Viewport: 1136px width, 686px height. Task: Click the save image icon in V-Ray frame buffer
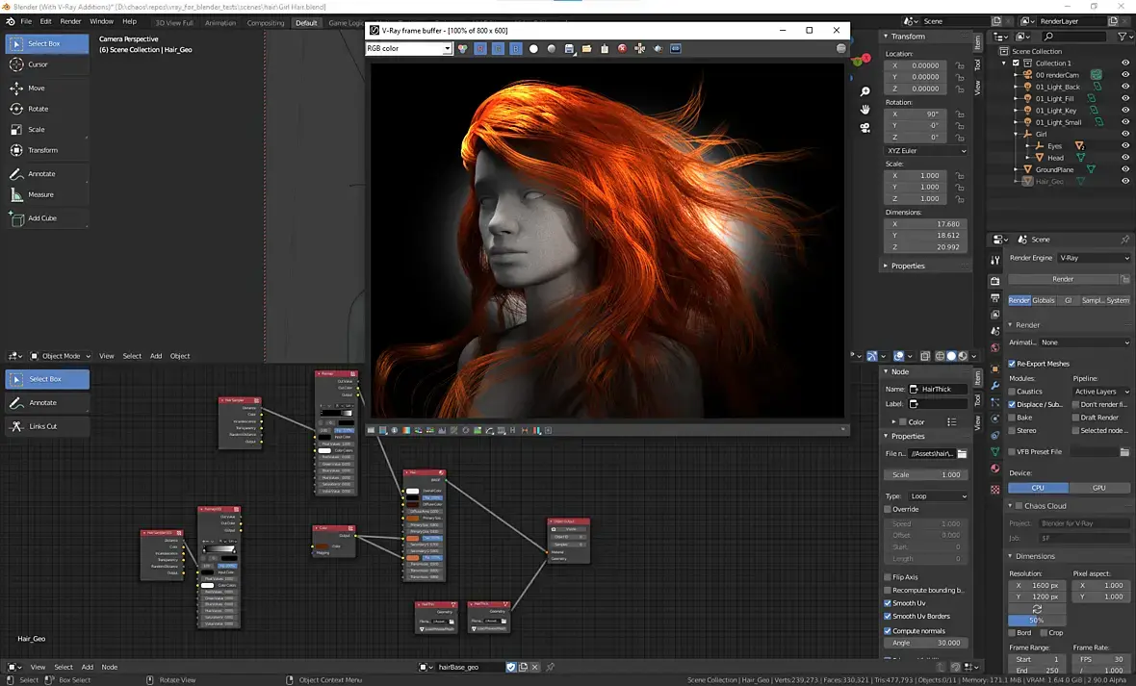click(569, 49)
